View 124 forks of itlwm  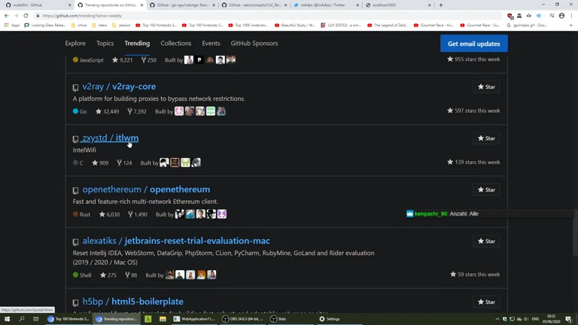pyautogui.click(x=124, y=162)
